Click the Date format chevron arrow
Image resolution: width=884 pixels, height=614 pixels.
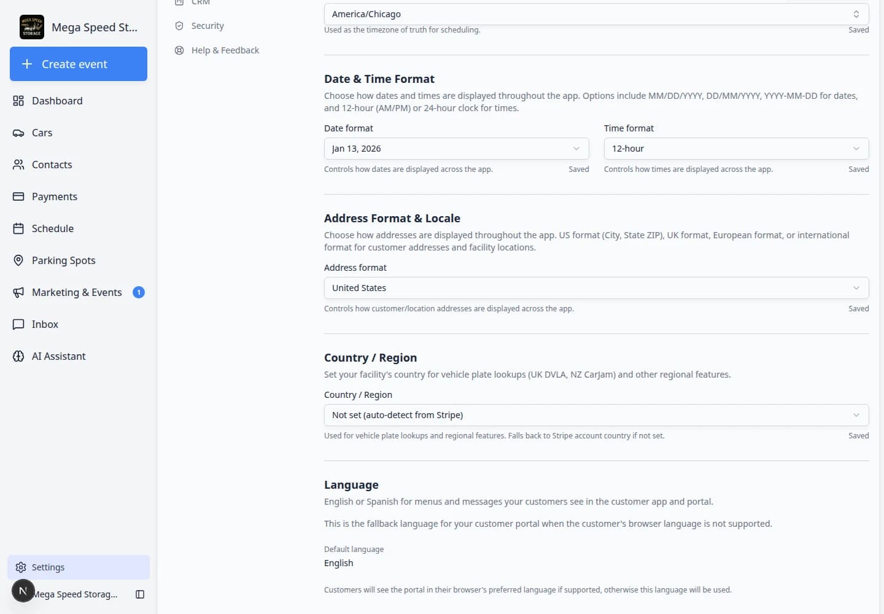pos(576,149)
